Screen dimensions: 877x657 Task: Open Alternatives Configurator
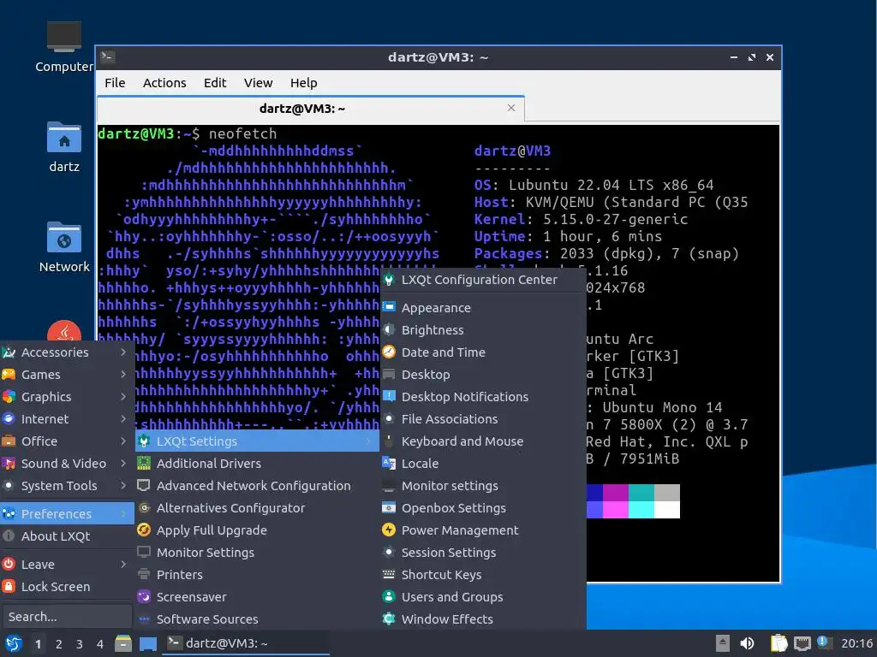(x=257, y=508)
